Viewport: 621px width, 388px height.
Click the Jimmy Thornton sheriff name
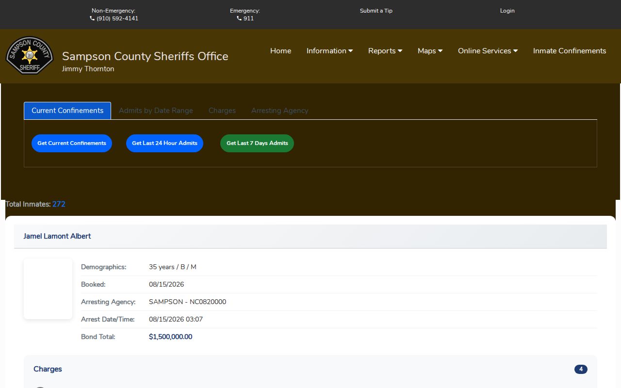coord(88,69)
